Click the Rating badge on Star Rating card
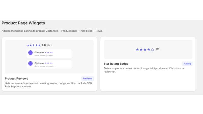The width and height of the screenshot is (203, 114). (187, 64)
